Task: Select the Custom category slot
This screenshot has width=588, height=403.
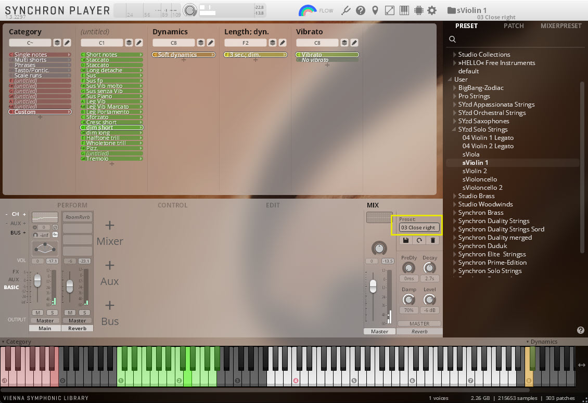Action: pos(40,112)
